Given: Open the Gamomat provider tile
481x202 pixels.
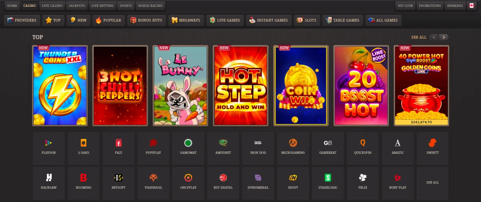Looking at the screenshot, I should click(188, 148).
